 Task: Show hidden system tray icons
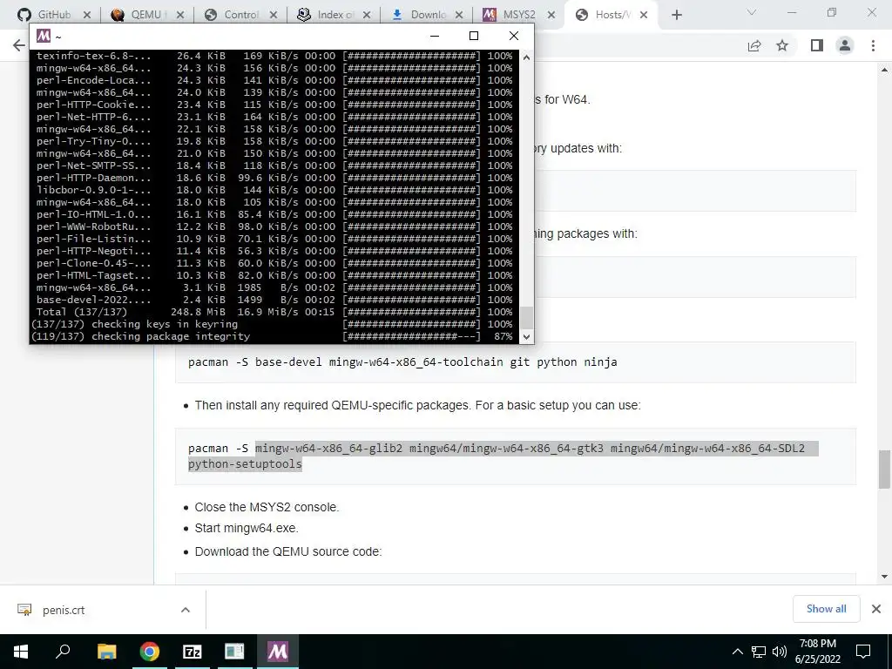tap(737, 652)
